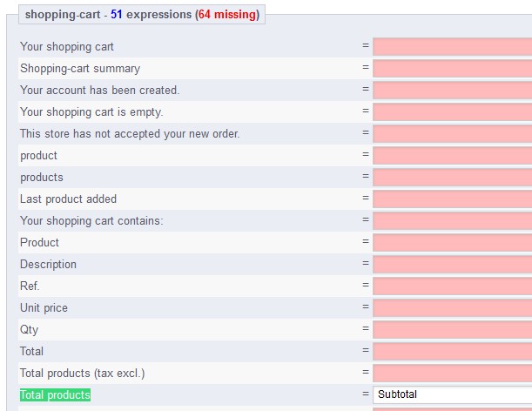Click translation field for lowercase singular 'product'

(452, 156)
